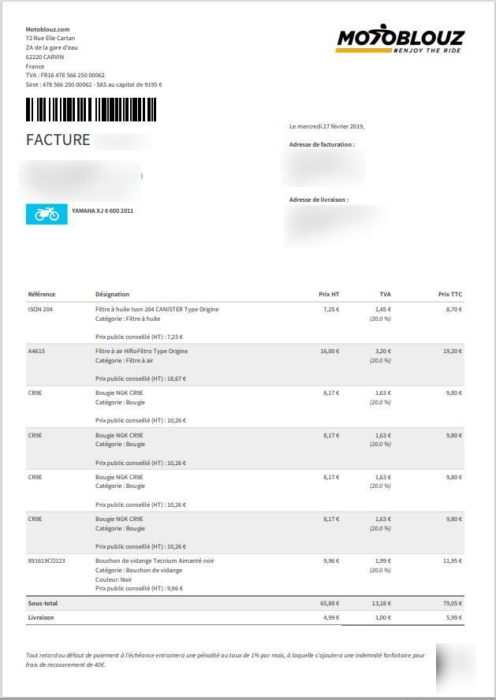Click the Prix TTC column header
496x700 pixels.
click(450, 294)
